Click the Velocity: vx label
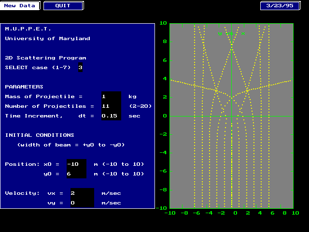The image size is (309, 232). pyautogui.click(x=34, y=193)
